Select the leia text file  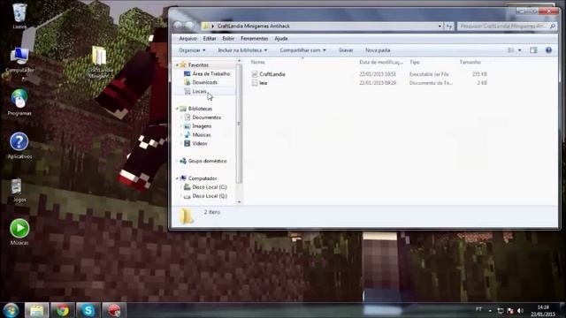click(264, 82)
